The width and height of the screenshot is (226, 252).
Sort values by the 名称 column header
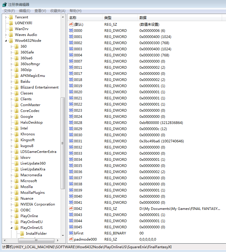85,18
